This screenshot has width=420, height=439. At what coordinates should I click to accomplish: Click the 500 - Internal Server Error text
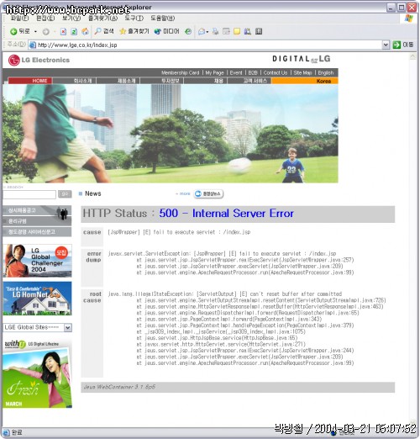(226, 214)
